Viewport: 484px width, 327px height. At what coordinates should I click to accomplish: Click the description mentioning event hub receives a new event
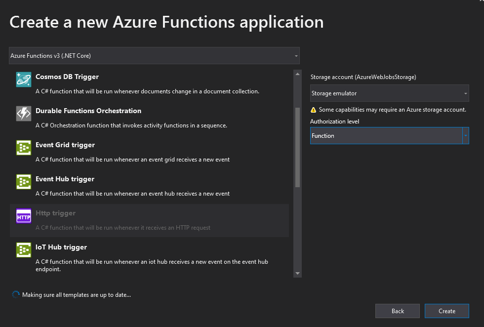[132, 194]
